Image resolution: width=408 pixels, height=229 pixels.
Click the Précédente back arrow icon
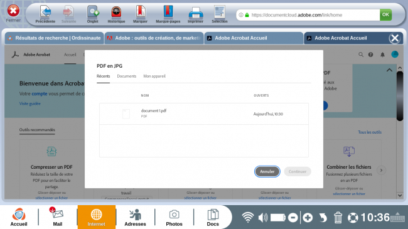[x=45, y=12]
